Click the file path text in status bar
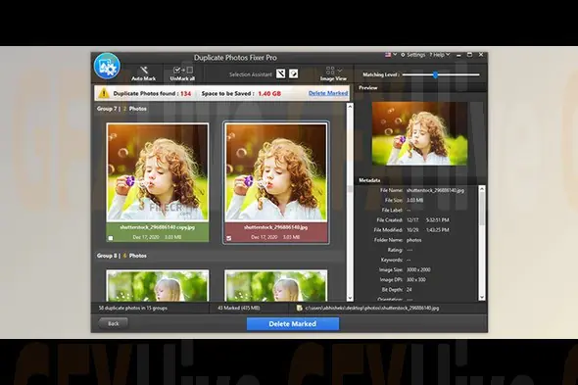This screenshot has width=578, height=385. [372, 308]
